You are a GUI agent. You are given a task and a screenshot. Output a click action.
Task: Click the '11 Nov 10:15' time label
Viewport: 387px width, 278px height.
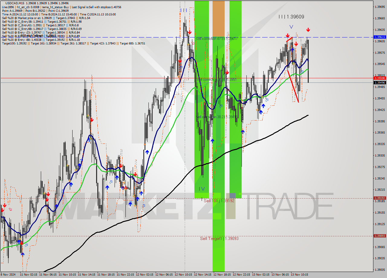(67, 275)
